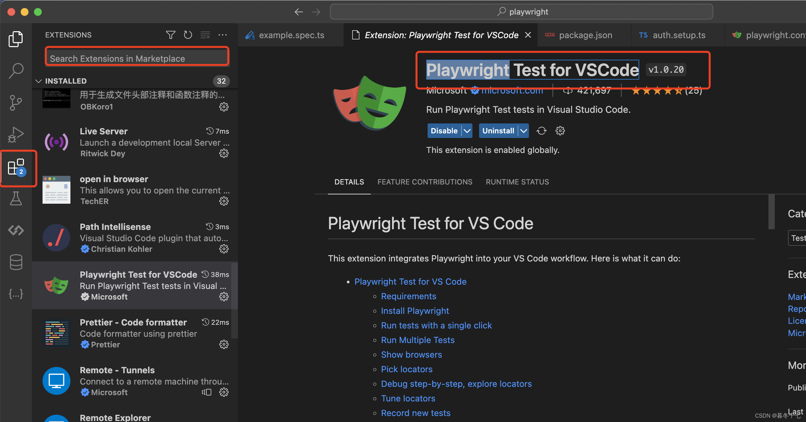The width and height of the screenshot is (806, 422).
Task: Switch to FEATURE CONTRIBUTIONS tab
Action: (425, 182)
